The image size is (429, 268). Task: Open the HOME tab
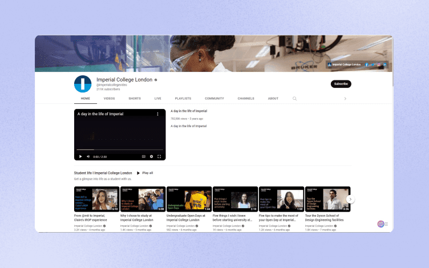[86, 99]
